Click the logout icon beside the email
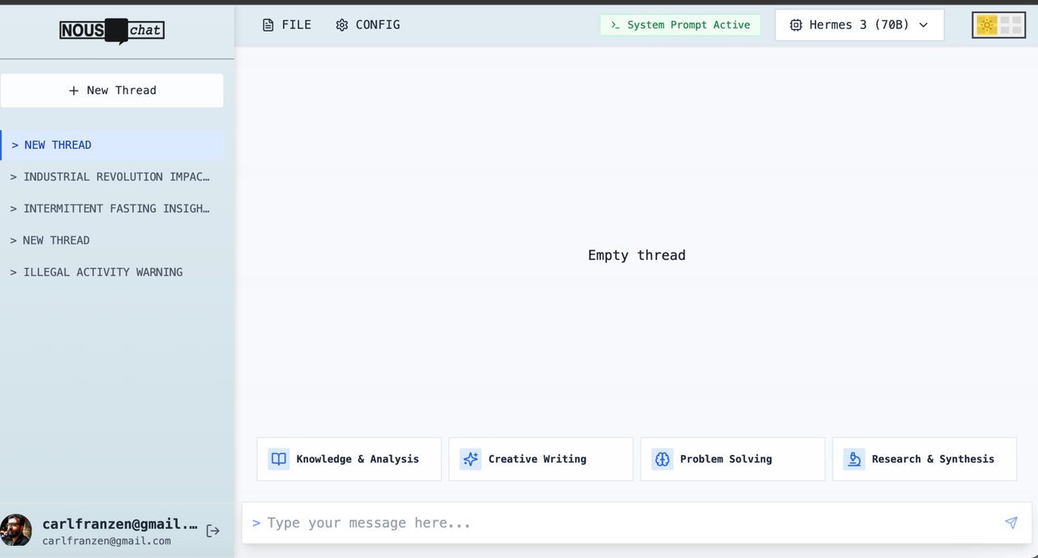Screen dimensions: 1038x558 tap(212, 530)
